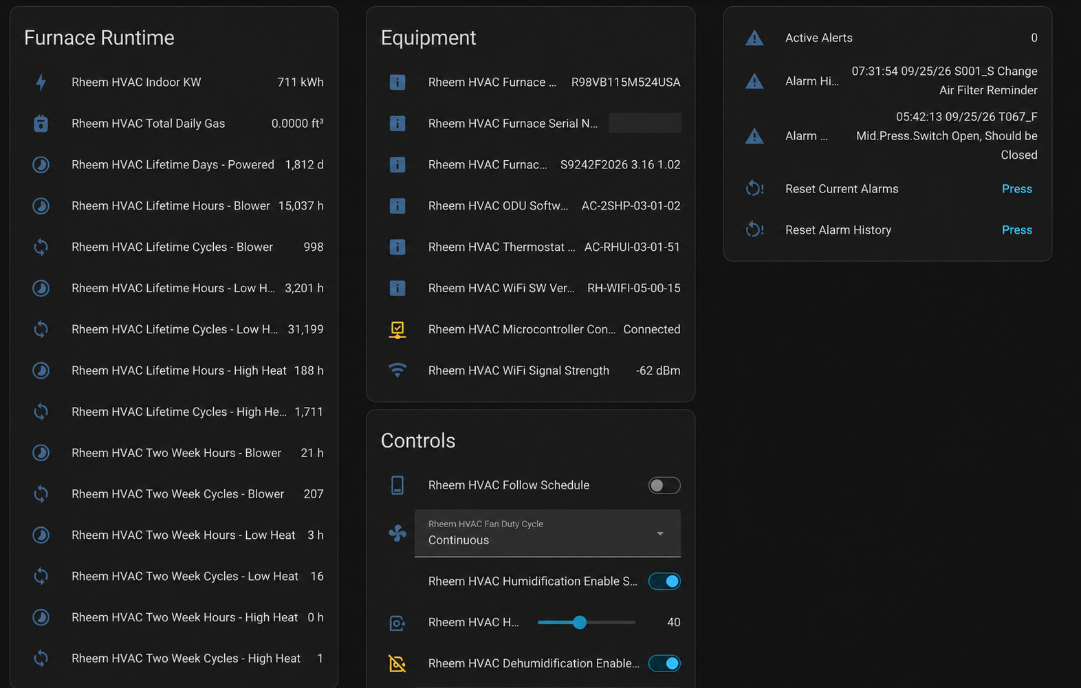Click the restart-alert icon for Reset Current Alarms
Screen dimensions: 1081x688
click(x=754, y=188)
